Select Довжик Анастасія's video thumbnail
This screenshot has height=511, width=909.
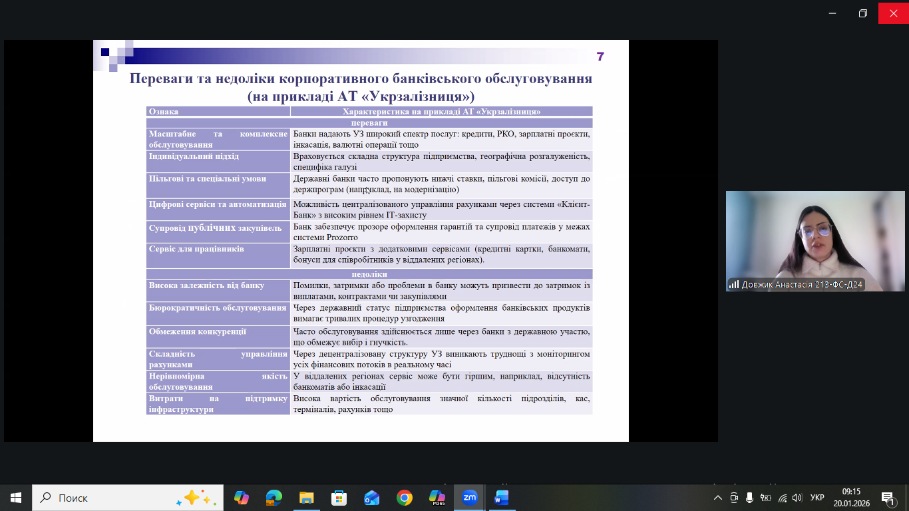click(815, 241)
